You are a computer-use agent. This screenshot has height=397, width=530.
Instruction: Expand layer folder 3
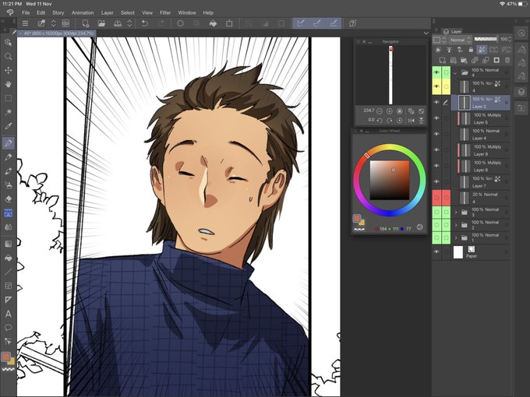pos(456,213)
